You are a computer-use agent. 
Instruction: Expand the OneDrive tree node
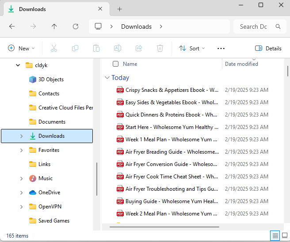click(22, 193)
